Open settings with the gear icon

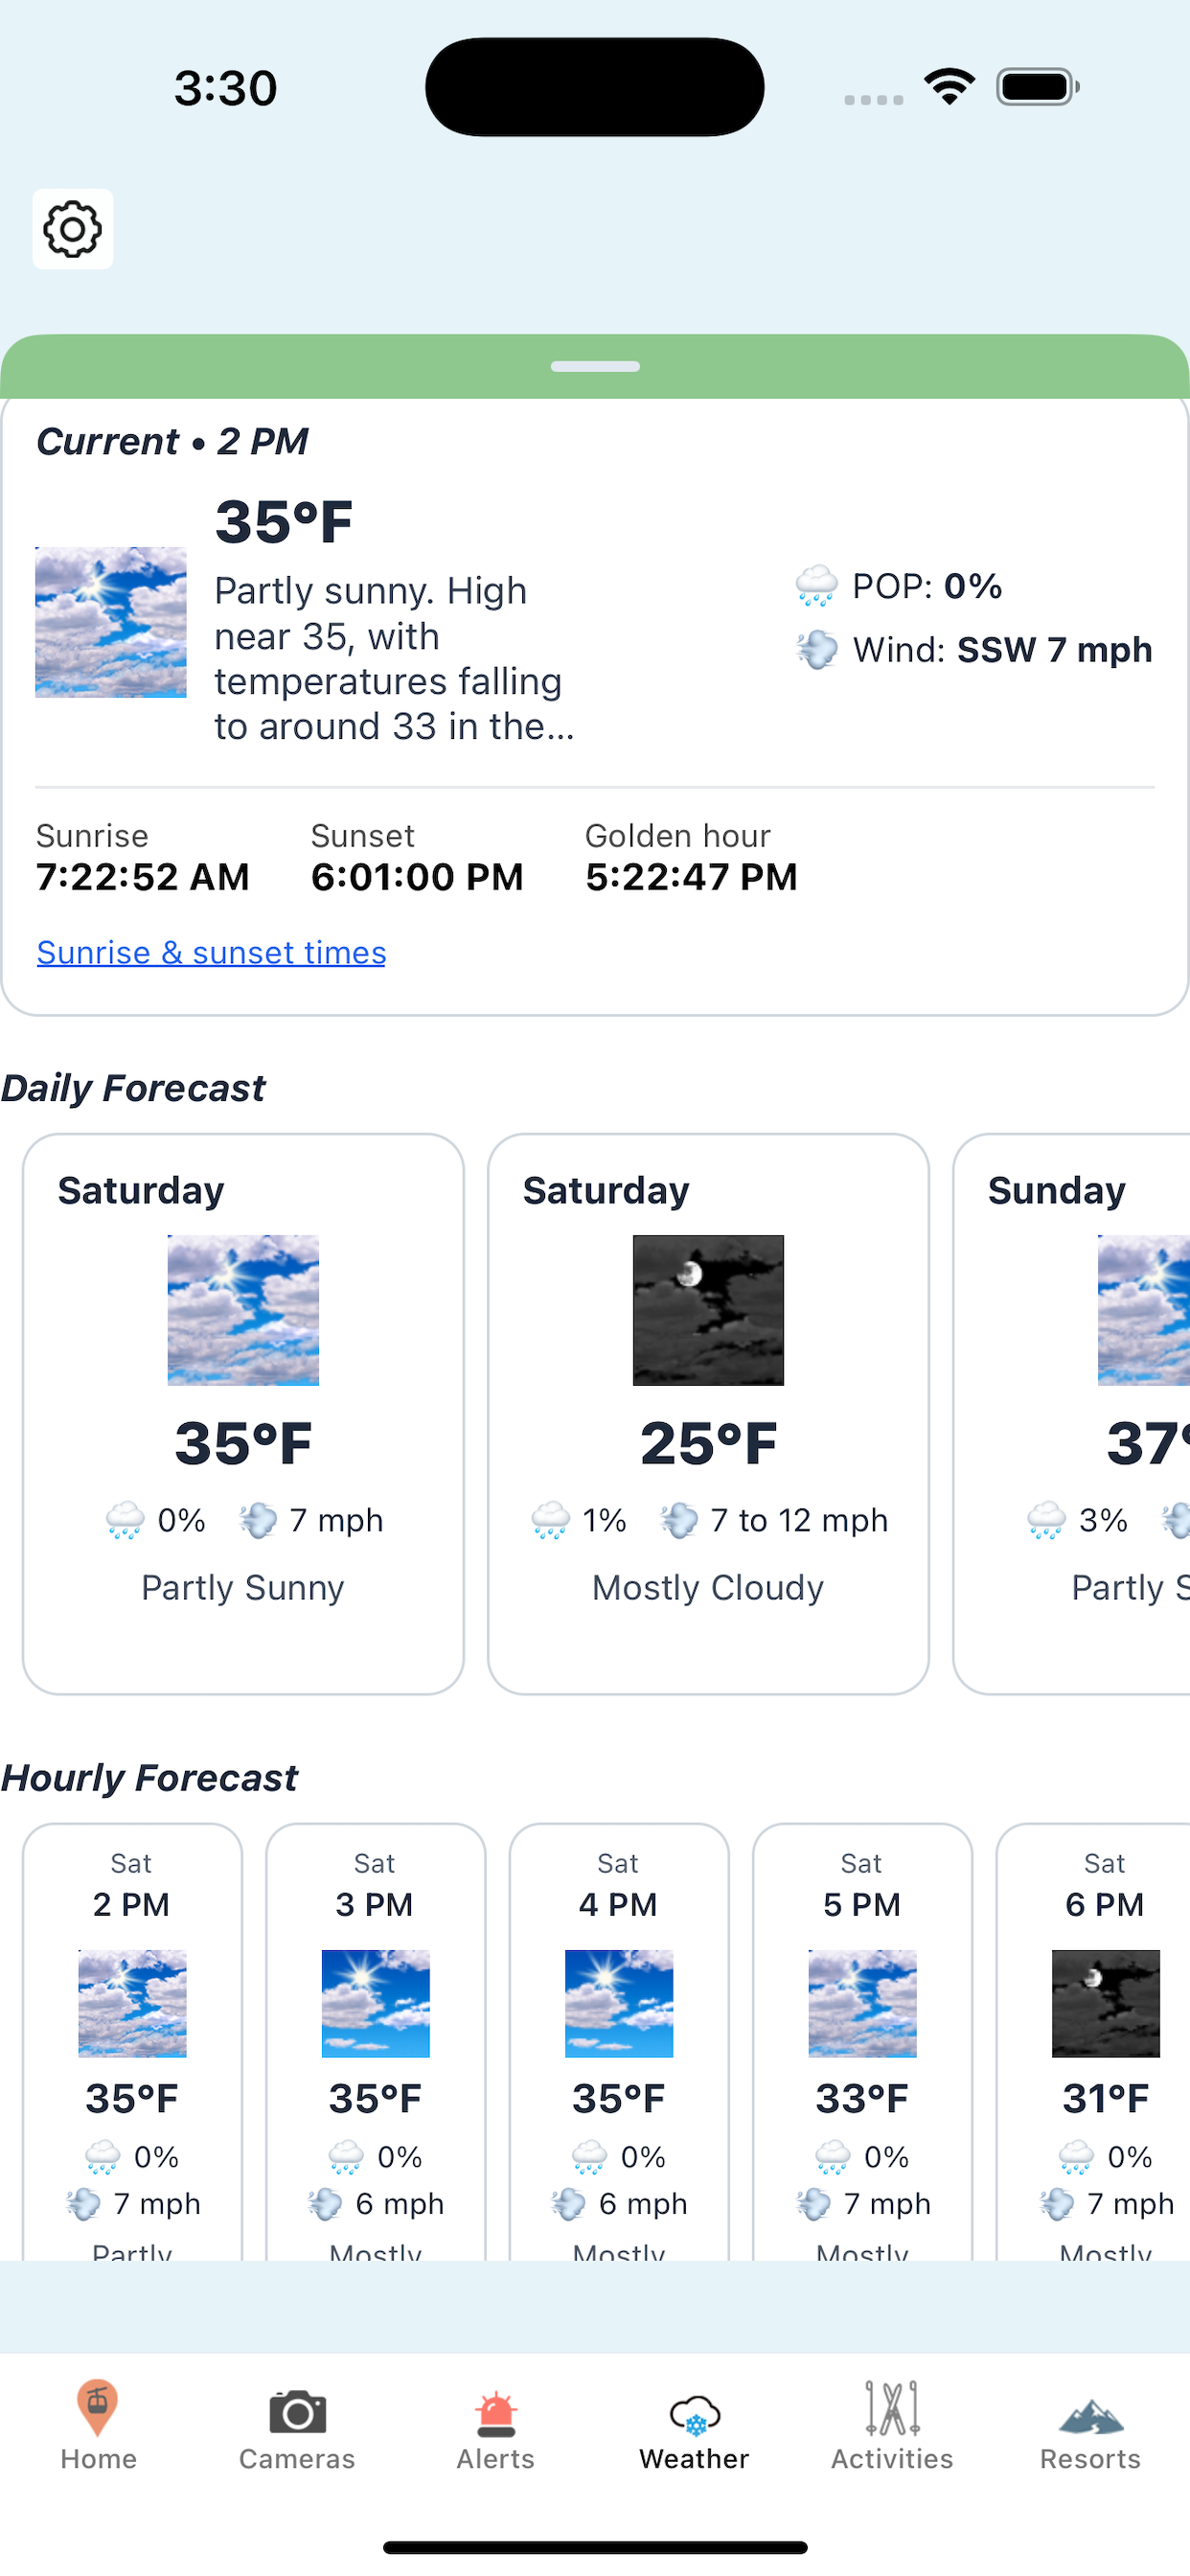(x=72, y=229)
